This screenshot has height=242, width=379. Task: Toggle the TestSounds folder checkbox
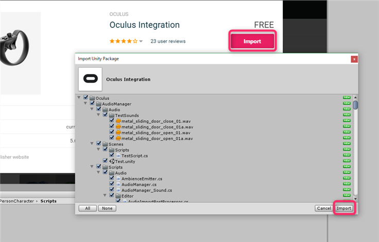pyautogui.click(x=106, y=115)
